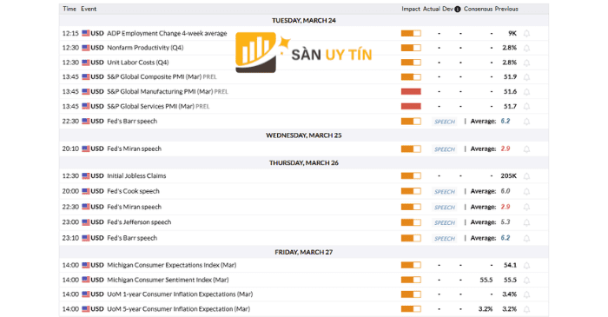
Task: Click bell for Wednesday 20:10 Fed's Miran speech
Action: 526,149
